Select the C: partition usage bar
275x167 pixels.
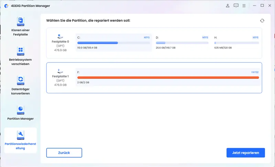click(113, 43)
